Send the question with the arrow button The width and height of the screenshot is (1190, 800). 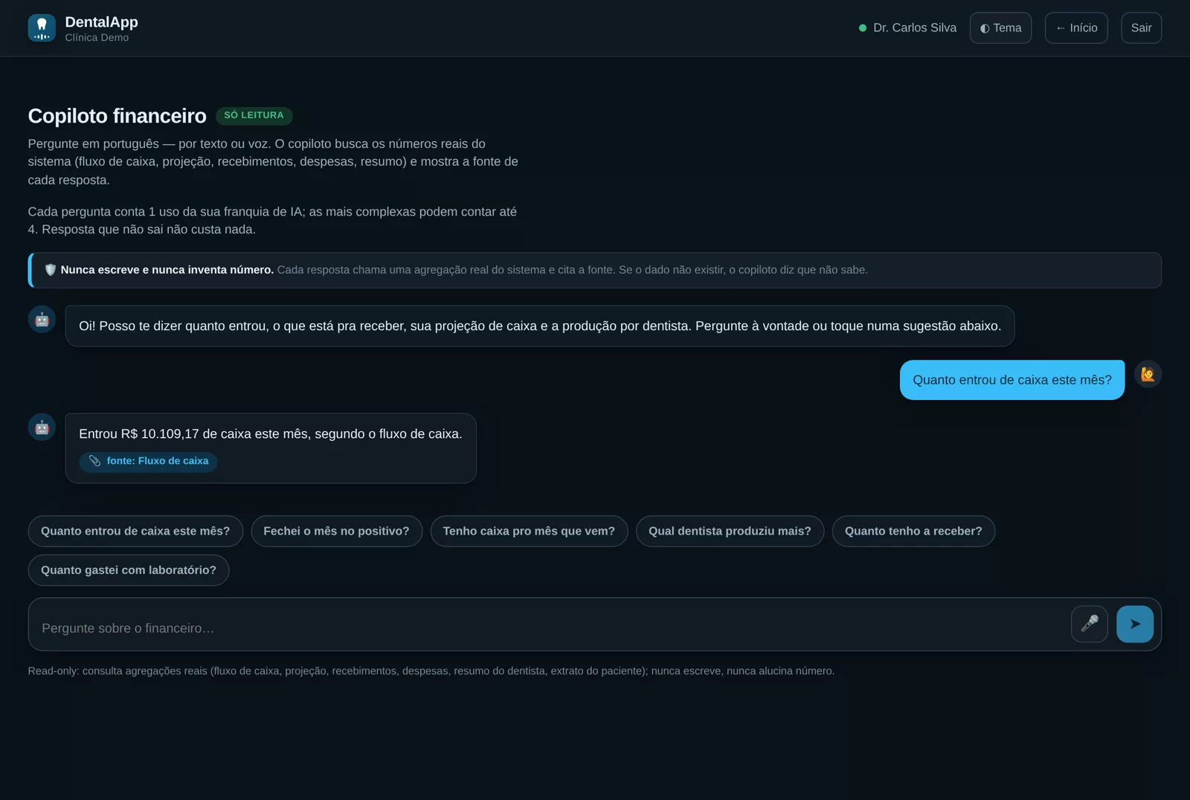tap(1135, 624)
